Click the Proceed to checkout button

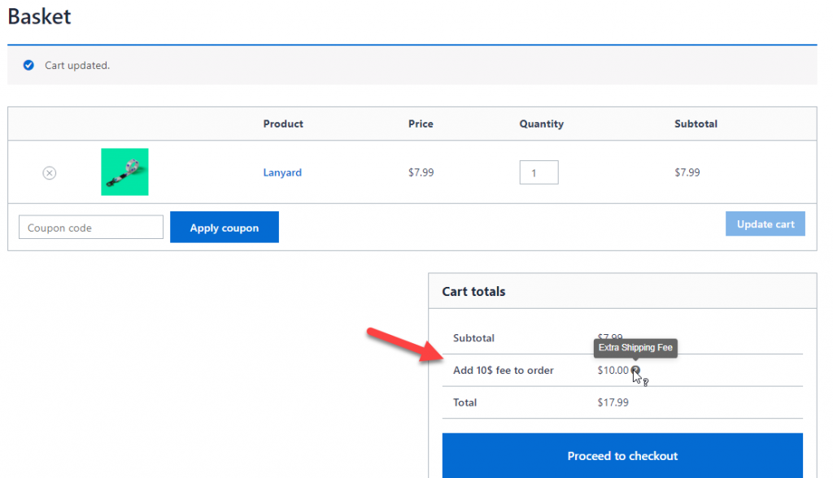622,456
